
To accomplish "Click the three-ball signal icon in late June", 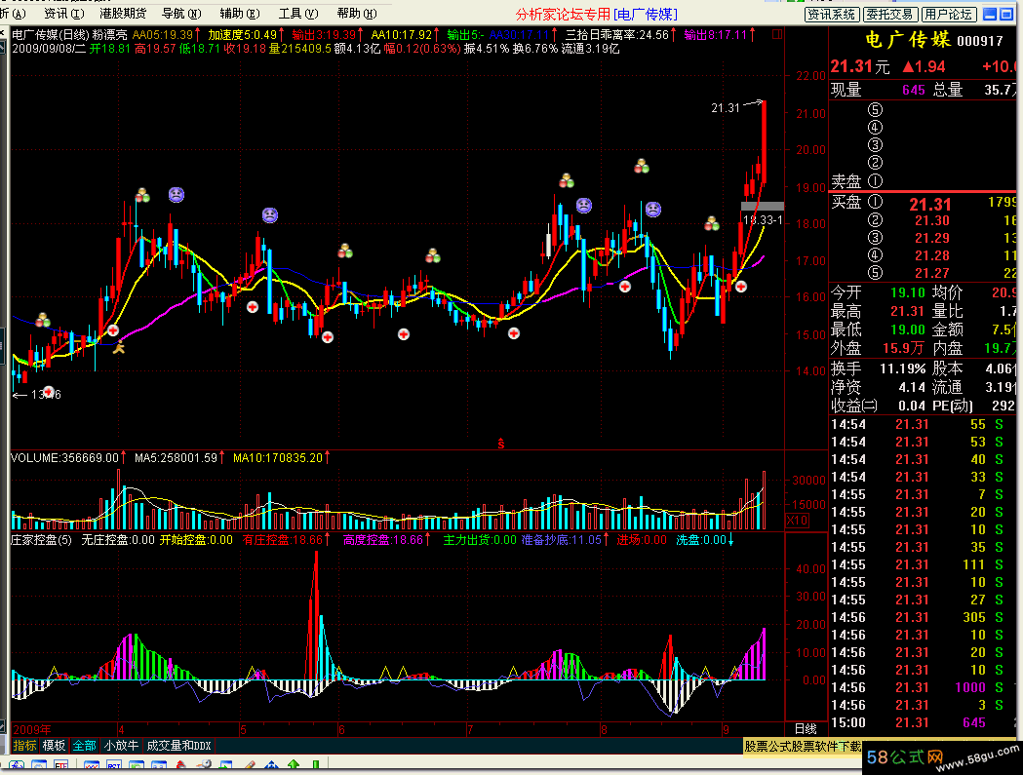I will click(433, 255).
